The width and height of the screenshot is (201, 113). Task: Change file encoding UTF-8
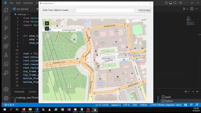pos(126,105)
